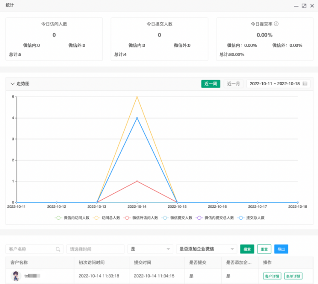The height and width of the screenshot is (284, 318).
Task: Maximize the 统计 window
Action: coord(304,6)
